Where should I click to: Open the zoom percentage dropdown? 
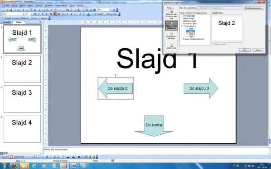[x=110, y=10]
